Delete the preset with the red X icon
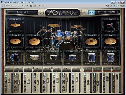 35,6
